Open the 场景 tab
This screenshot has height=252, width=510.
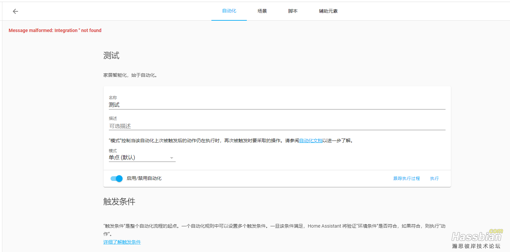click(x=262, y=11)
